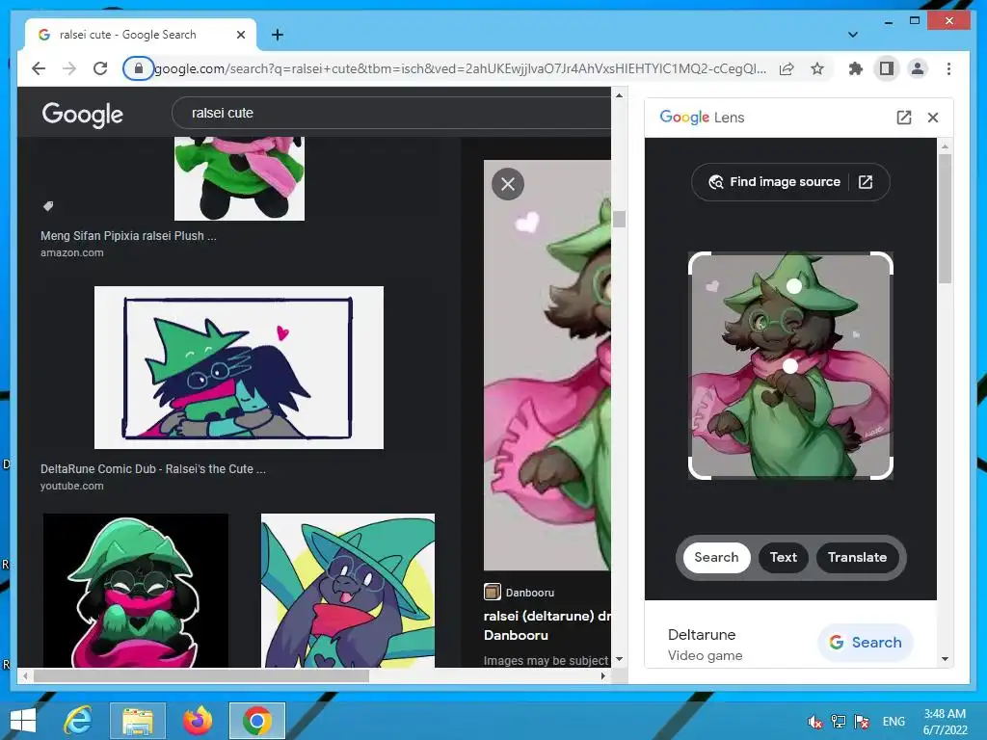
Task: Open the large Ralsei preview image
Action: click(547, 365)
